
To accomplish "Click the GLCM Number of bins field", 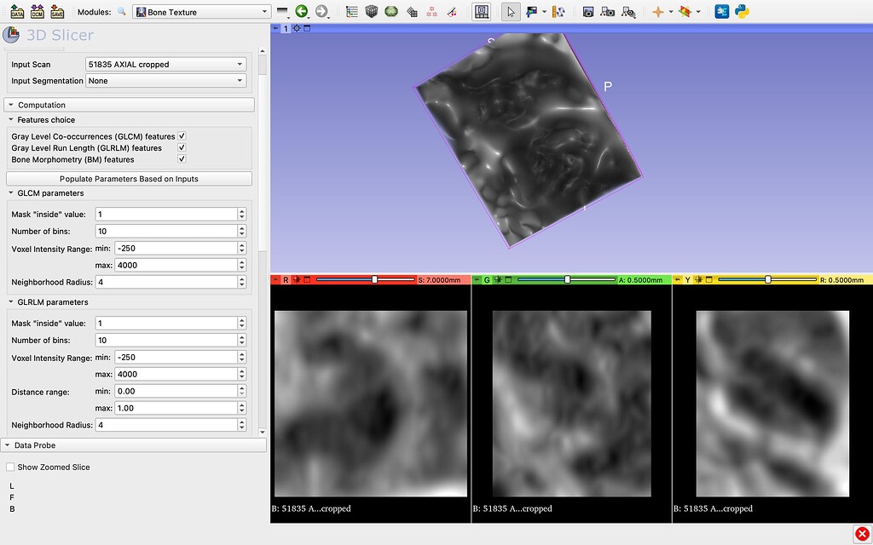I will point(167,231).
